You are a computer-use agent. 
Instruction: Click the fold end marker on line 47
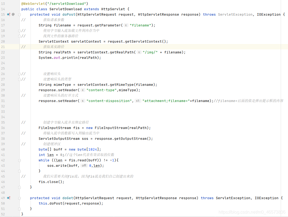pos(19,187)
